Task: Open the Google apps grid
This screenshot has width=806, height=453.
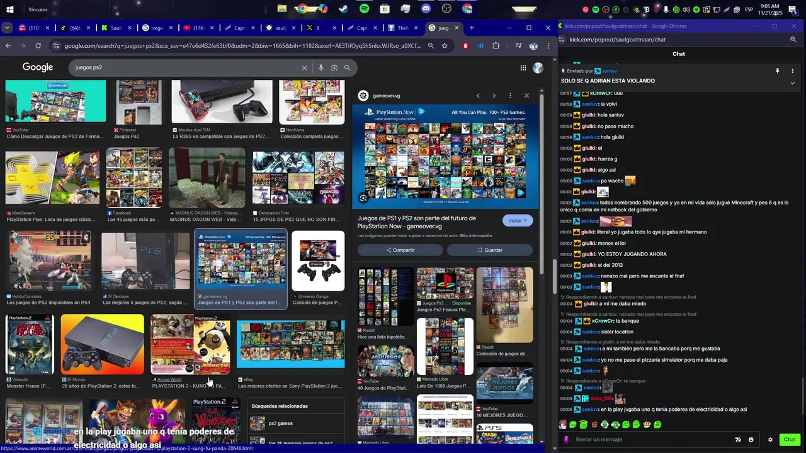Action: click(523, 68)
